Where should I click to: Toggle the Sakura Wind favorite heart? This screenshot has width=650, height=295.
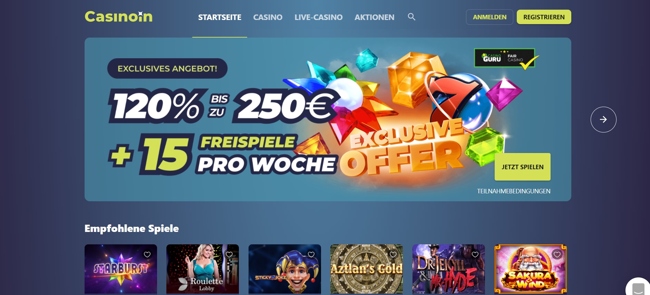point(557,254)
